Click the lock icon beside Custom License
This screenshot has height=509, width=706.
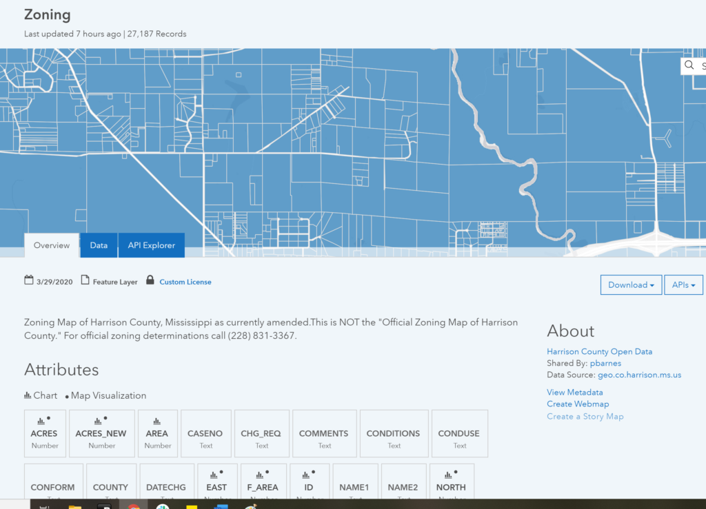click(150, 280)
